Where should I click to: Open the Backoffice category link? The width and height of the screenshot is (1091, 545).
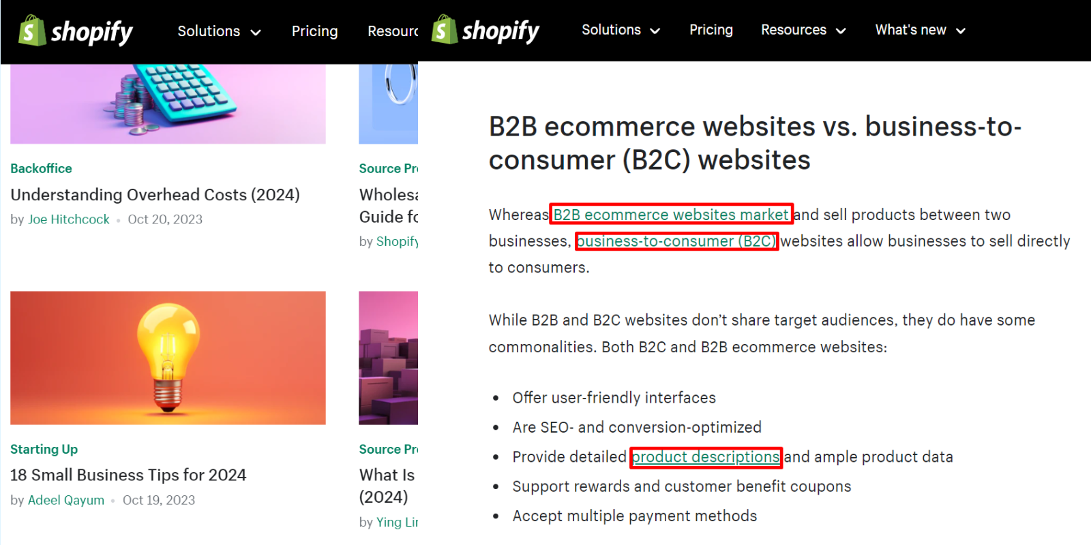pyautogui.click(x=41, y=168)
